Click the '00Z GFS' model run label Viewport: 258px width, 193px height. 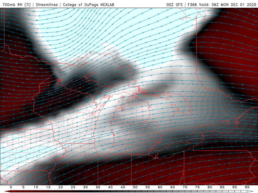[174, 5]
